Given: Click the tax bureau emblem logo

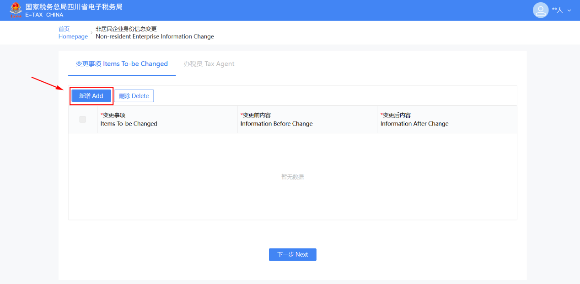Looking at the screenshot, I should click(16, 10).
